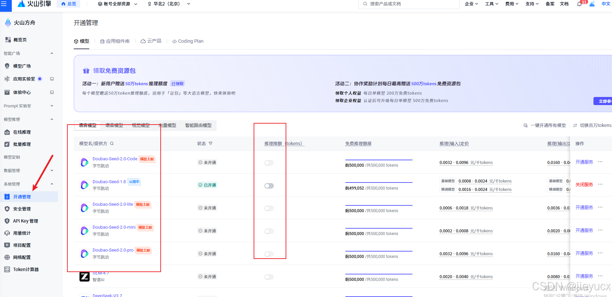Click the user avatar icon in header
The height and width of the screenshot is (297, 612).
click(x=592, y=4)
